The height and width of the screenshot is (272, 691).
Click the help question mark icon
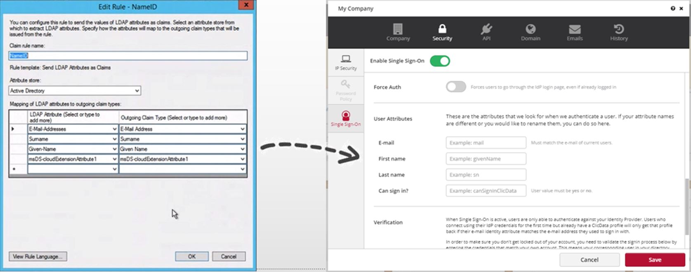point(673,8)
